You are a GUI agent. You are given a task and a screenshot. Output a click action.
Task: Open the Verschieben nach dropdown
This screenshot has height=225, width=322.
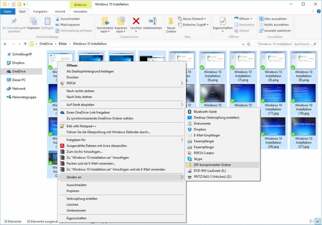[x=105, y=30]
